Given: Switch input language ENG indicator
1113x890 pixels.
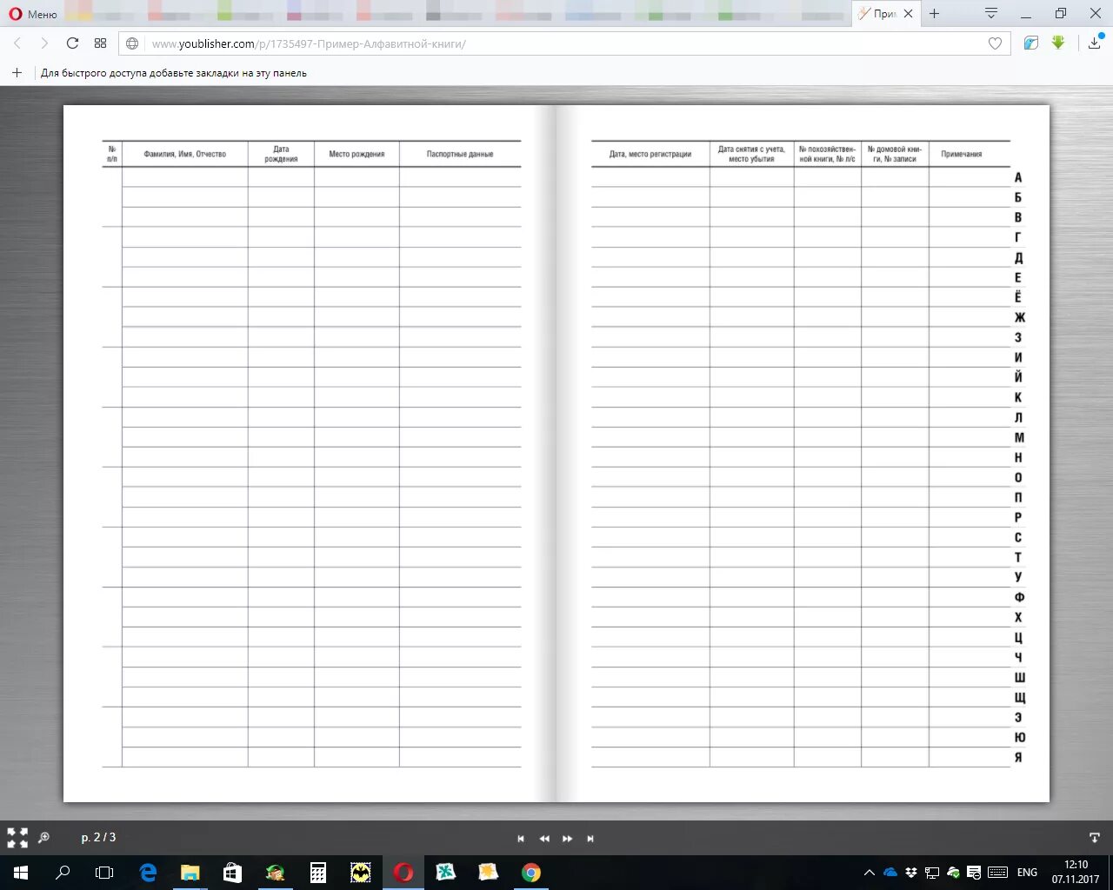Looking at the screenshot, I should [x=1027, y=873].
